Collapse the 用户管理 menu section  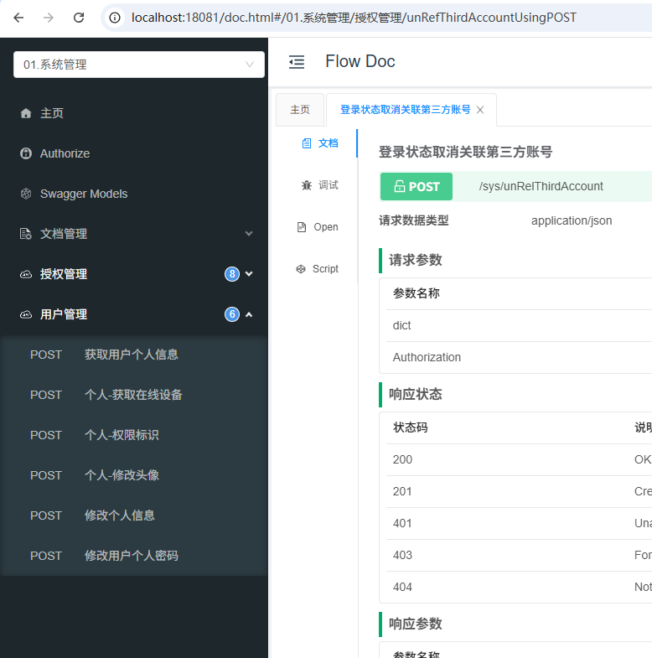click(x=249, y=314)
